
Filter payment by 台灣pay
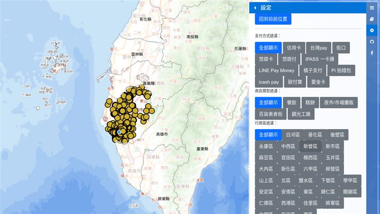click(319, 48)
